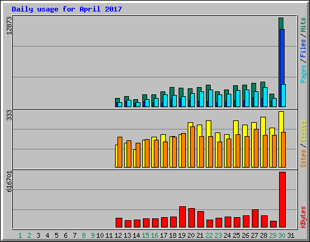Viewport: 310px width, 242px height.
Task: Select the red KBytes bar for day 12
Action: 119,223
